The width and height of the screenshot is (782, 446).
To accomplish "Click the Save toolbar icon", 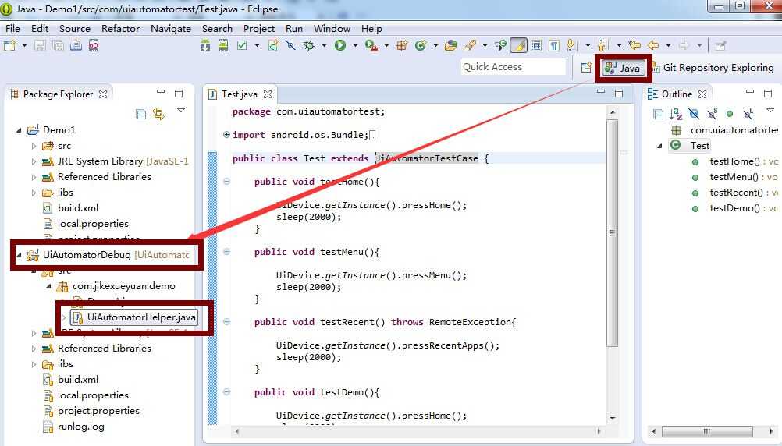I will click(40, 46).
